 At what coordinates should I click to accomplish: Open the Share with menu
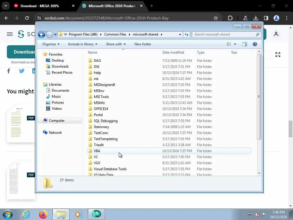116,44
